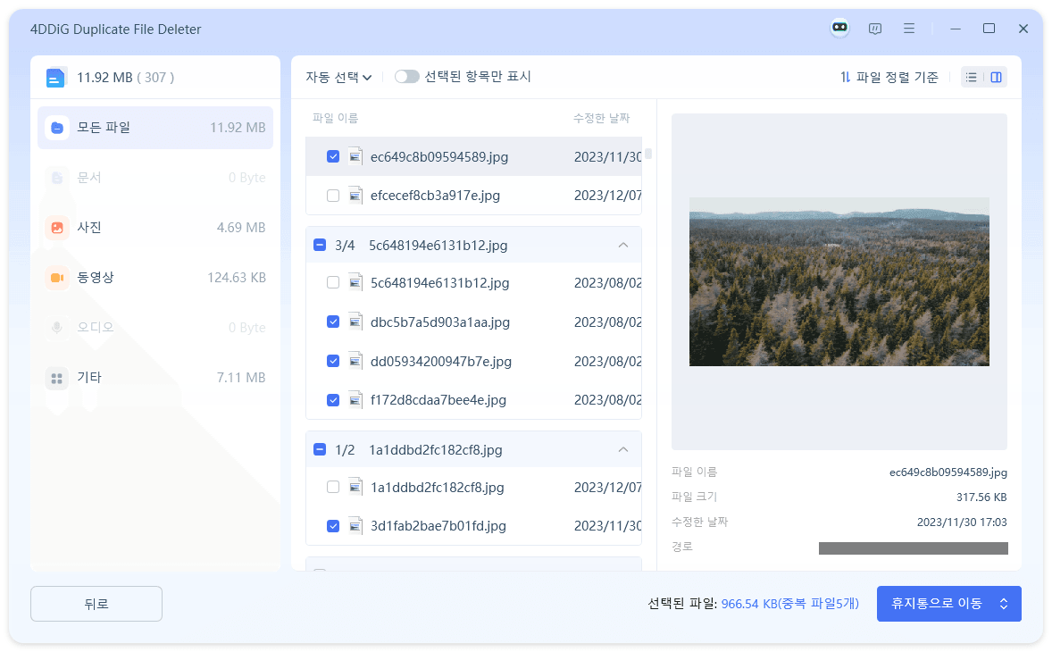Screen dimensions: 1052x652
Task: Open the hamburger menu in titlebar
Action: coord(909,28)
